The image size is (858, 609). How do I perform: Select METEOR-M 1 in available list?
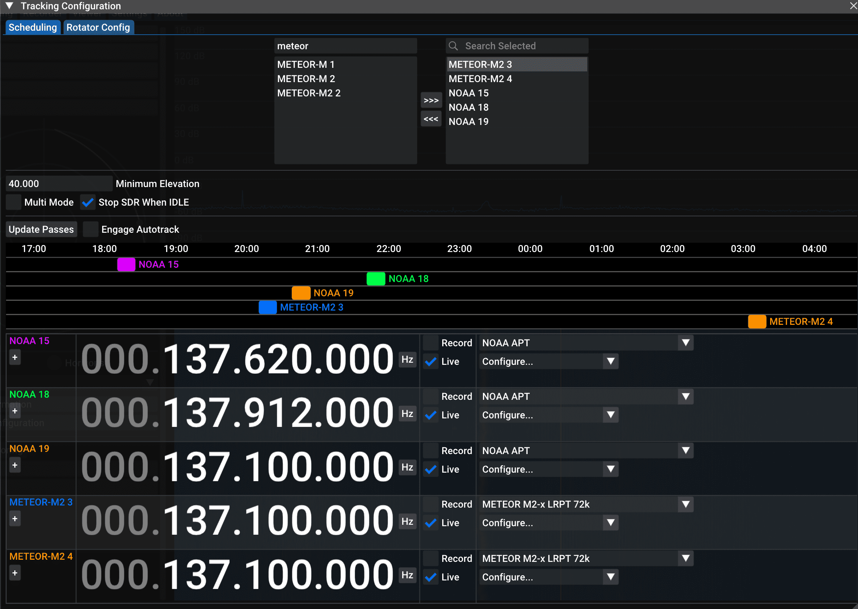[345, 65]
